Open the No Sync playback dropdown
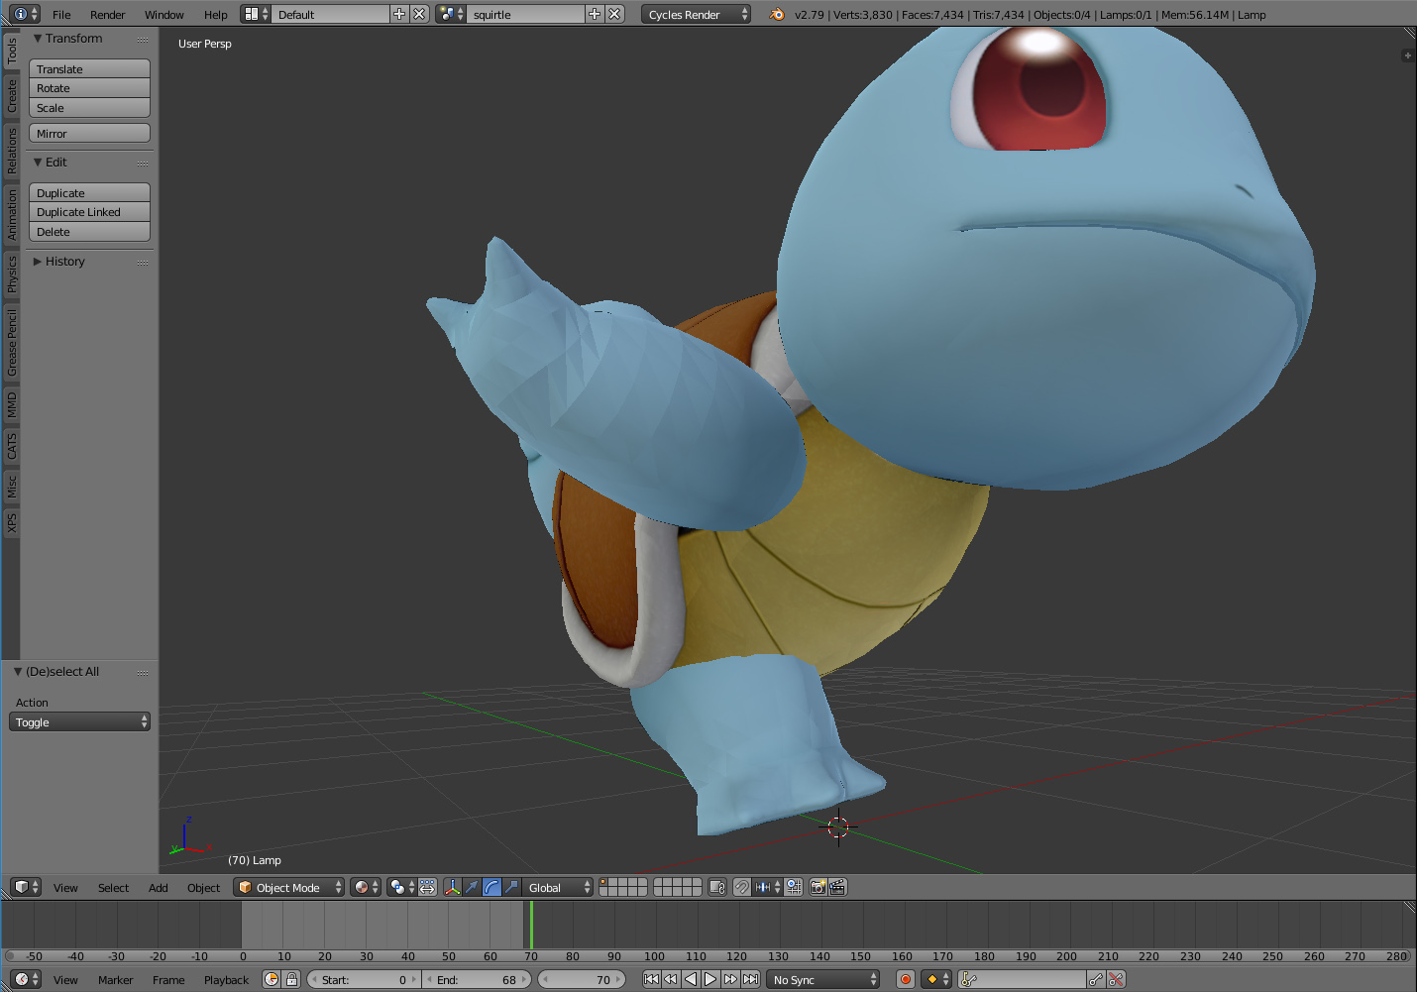This screenshot has width=1417, height=992. [x=824, y=979]
